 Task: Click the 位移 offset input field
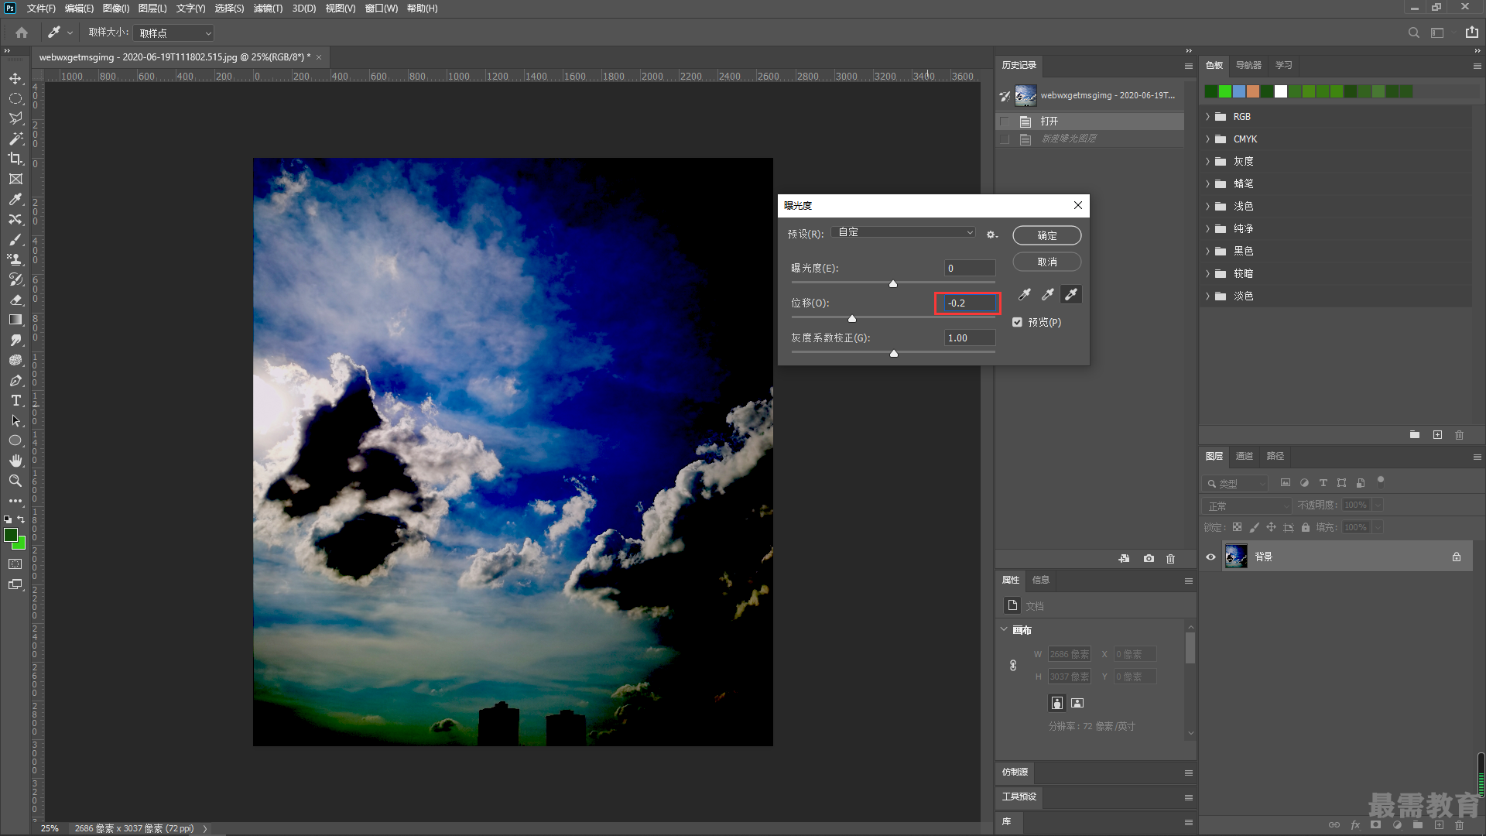point(969,303)
